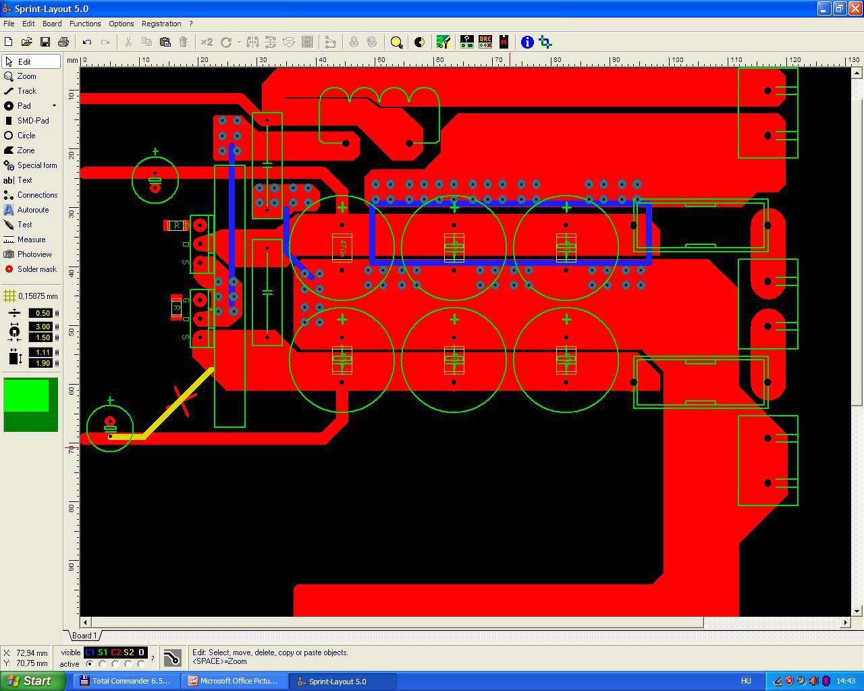
Task: Open the Macro library icon
Action: click(504, 42)
